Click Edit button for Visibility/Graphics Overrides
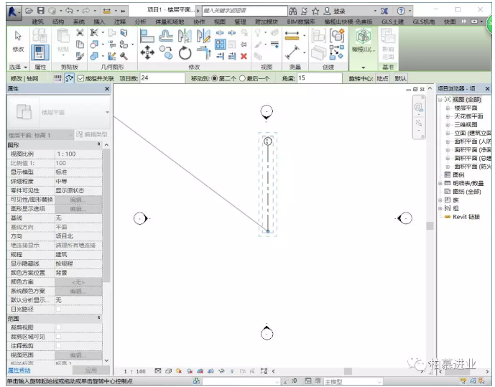Screen dimensions: 495x387 (78, 200)
